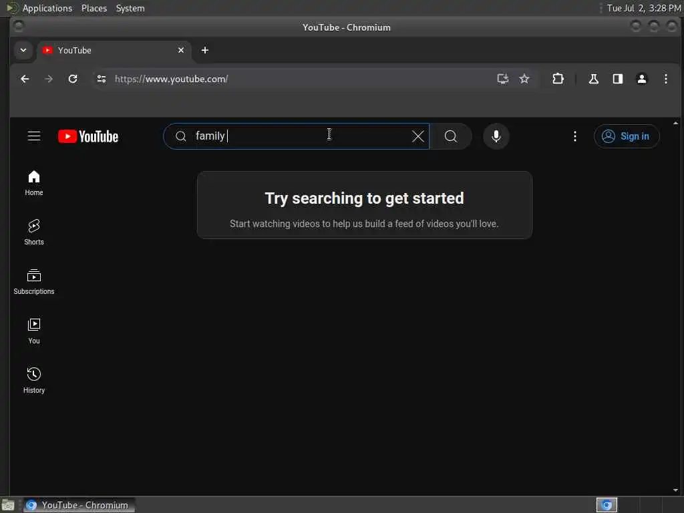
Task: Click the date and time clock
Action: click(643, 8)
